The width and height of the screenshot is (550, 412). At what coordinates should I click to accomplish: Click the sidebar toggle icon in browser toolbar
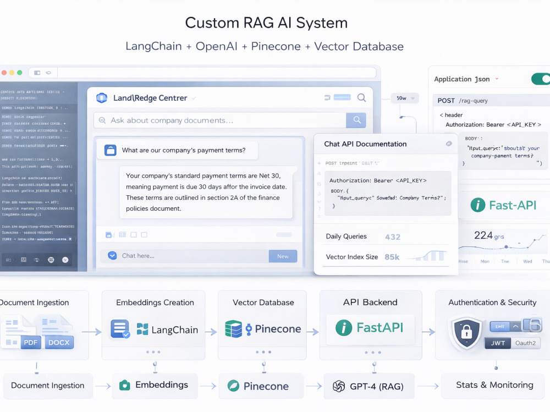click(37, 73)
